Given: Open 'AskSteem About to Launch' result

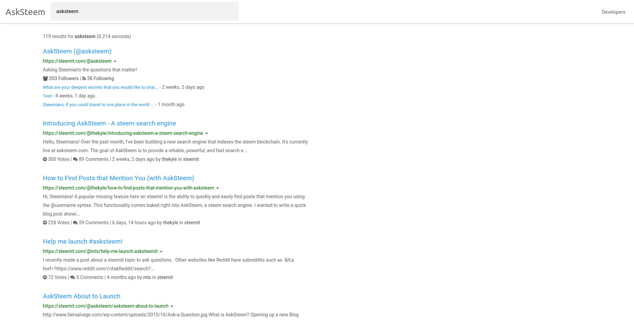Looking at the screenshot, I should coord(82,296).
